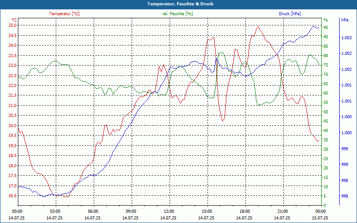The width and height of the screenshot is (357, 223).
Task: Pick 70 on the humidity axis
Action: [326, 74]
